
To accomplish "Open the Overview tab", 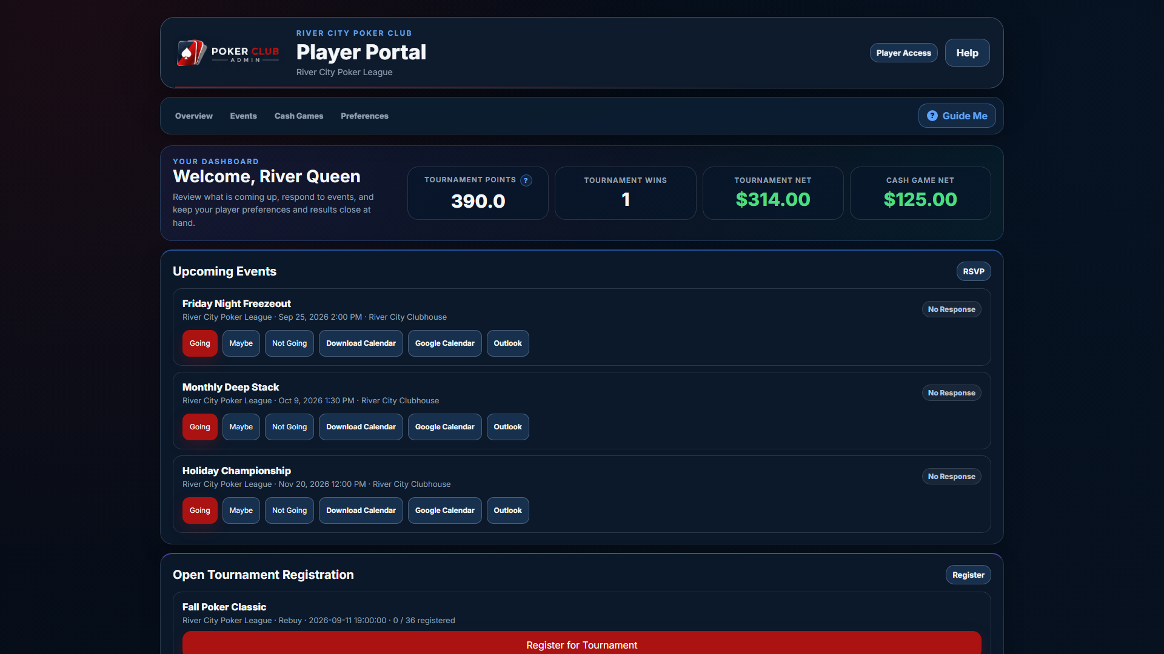I will 194,116.
